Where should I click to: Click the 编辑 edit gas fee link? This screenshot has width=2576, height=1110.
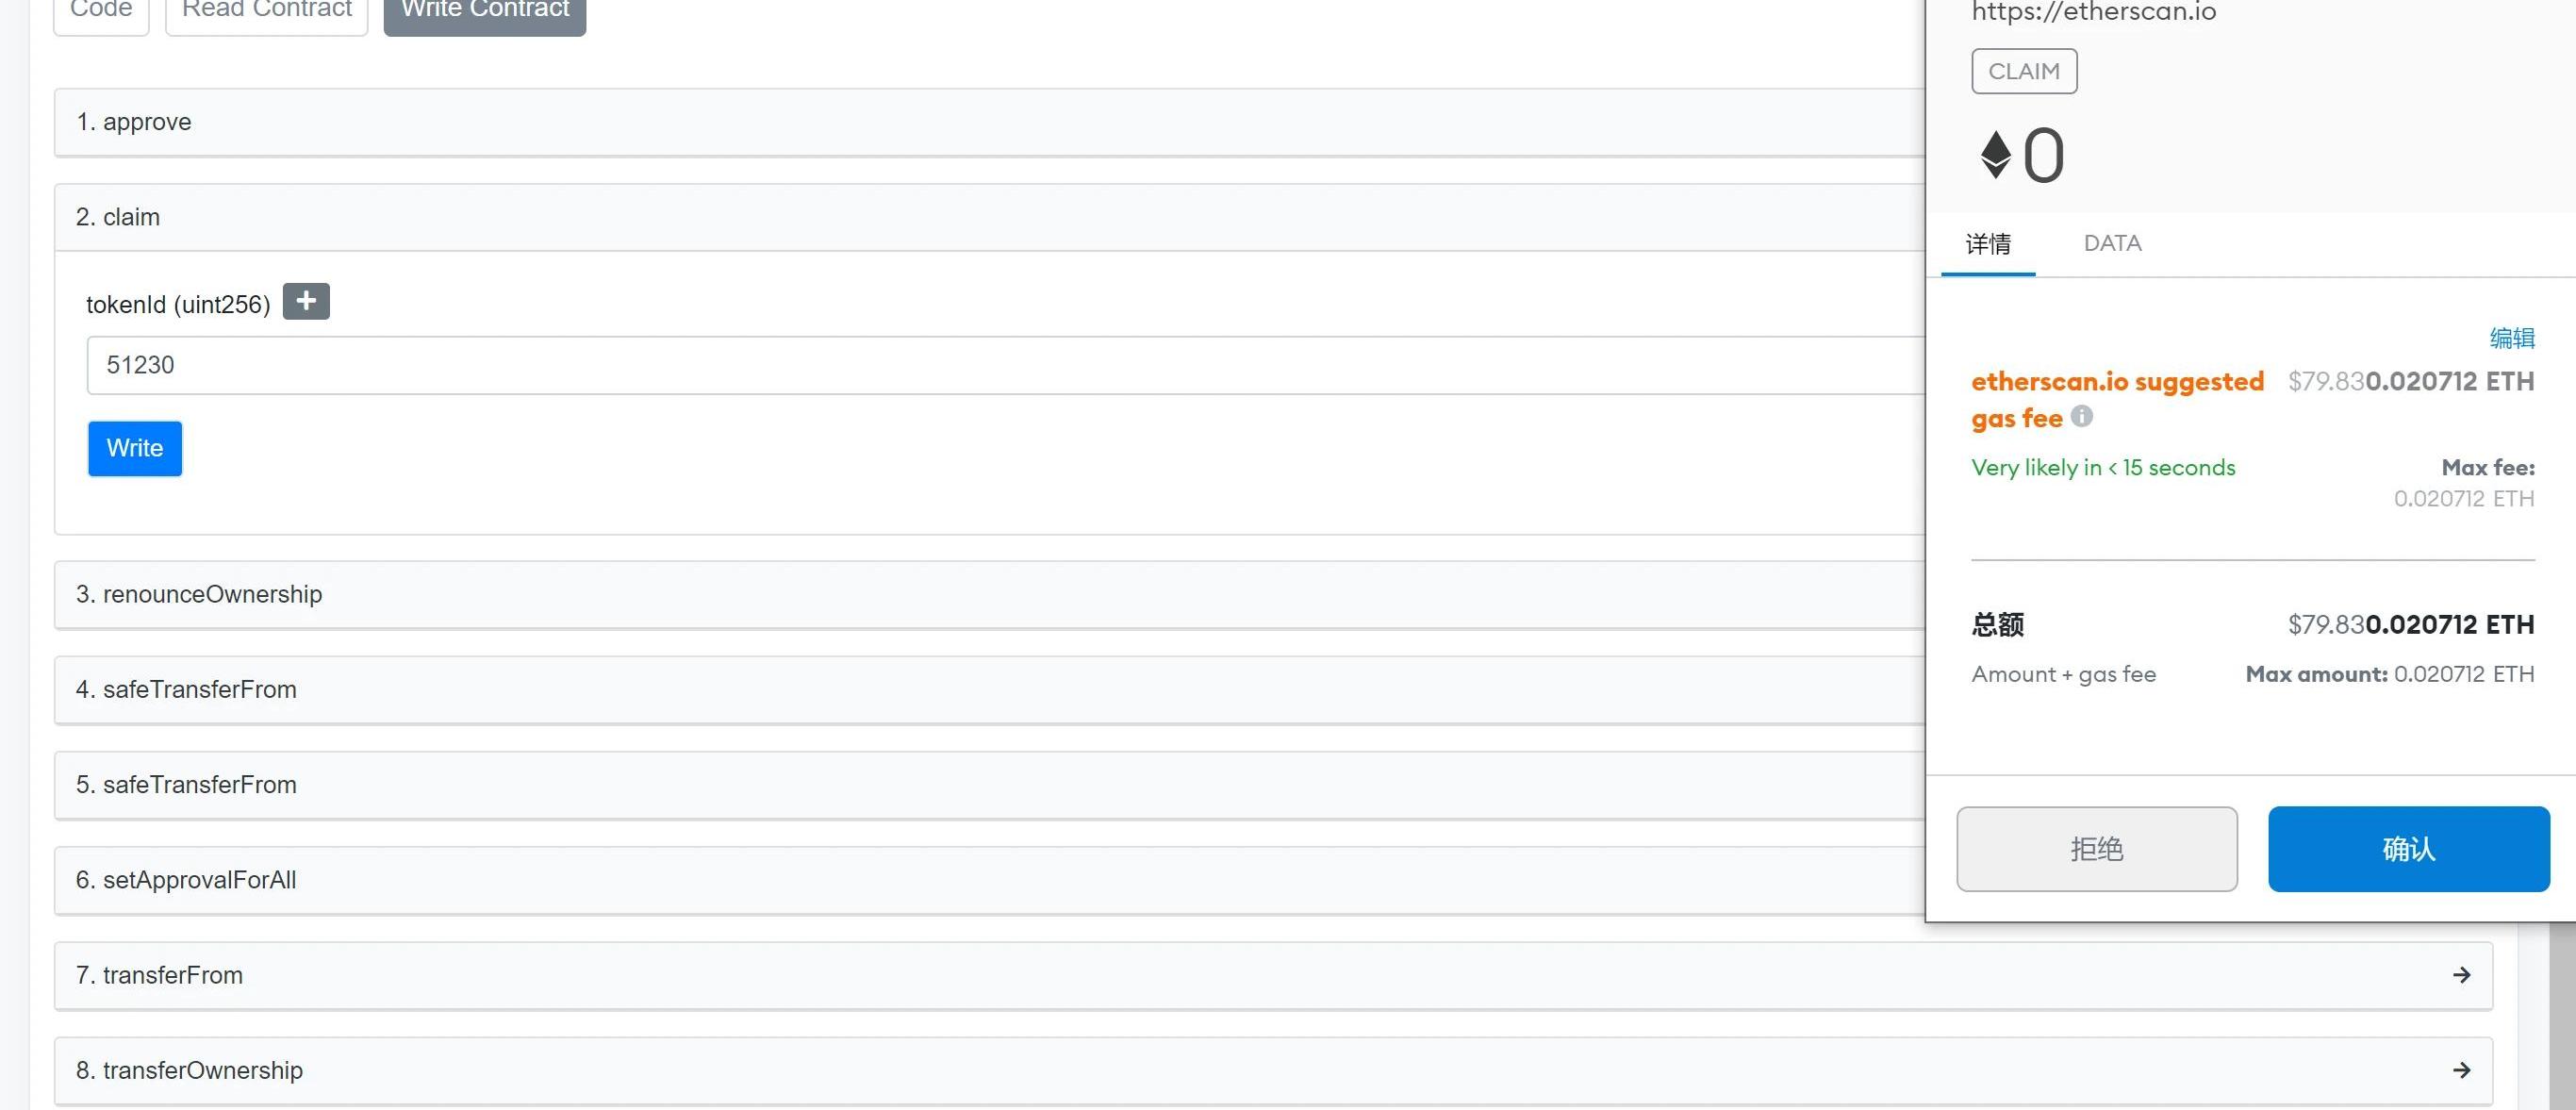[x=2511, y=338]
